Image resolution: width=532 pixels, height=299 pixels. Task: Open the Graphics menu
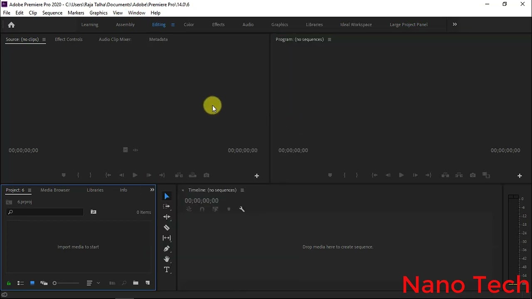[99, 13]
